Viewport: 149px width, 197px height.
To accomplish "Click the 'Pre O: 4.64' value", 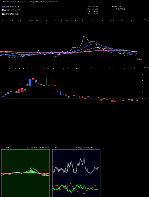I will 93,7.
